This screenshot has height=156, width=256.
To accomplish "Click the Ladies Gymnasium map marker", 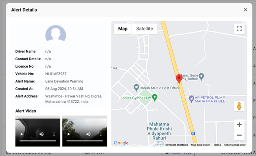I will [x=155, y=97].
